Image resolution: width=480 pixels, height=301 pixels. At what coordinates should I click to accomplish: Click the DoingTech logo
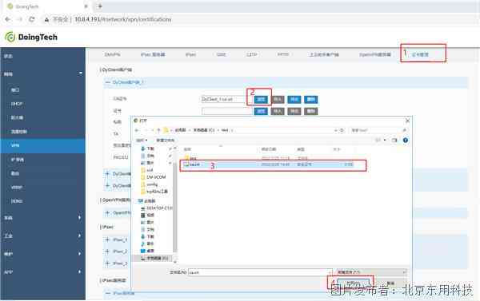coord(31,37)
